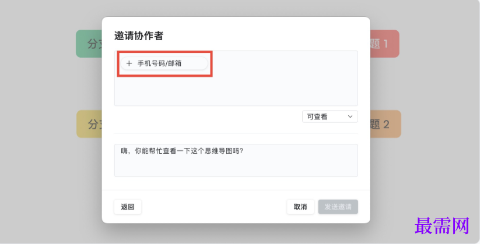Viewport: 480px width, 244px height.
Task: Click the 邀请协作者 dialog title
Action: [x=139, y=36]
